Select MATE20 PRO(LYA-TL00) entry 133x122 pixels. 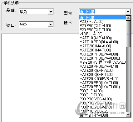(x=102, y=83)
